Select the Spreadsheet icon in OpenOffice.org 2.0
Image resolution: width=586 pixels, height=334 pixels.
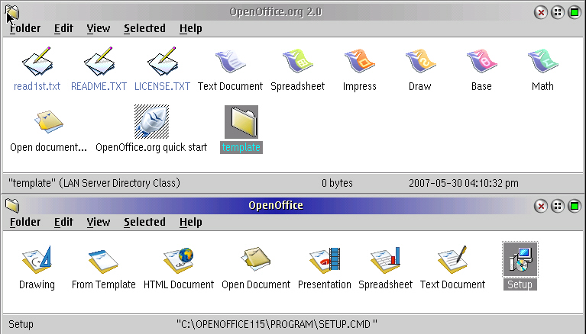(298, 63)
